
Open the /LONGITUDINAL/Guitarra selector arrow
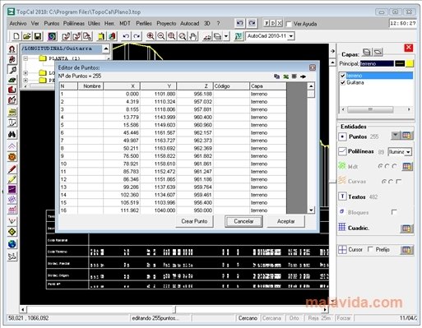point(106,49)
